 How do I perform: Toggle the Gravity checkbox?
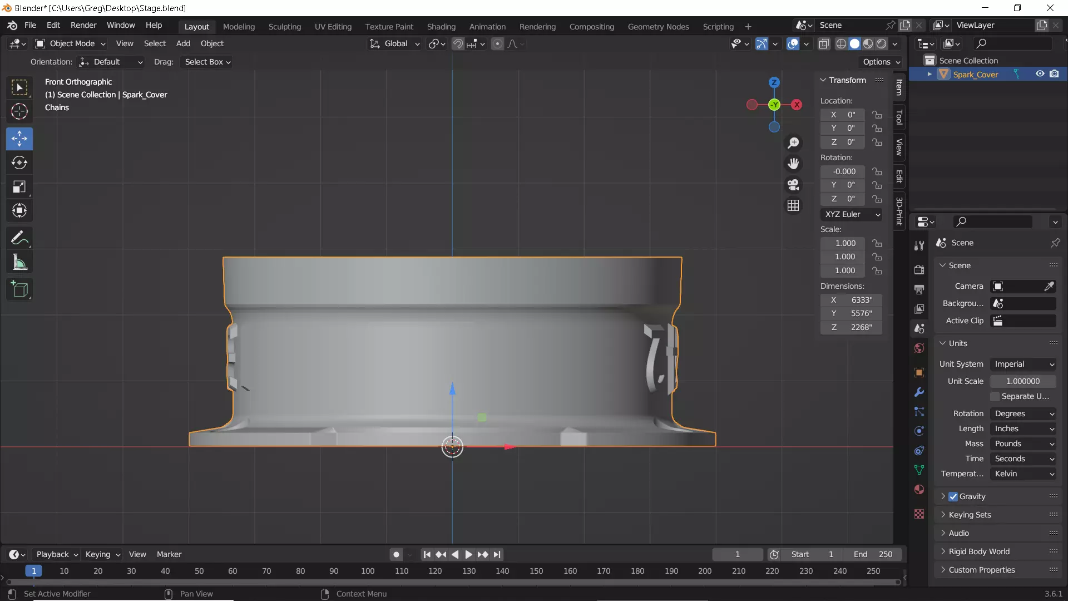point(953,496)
